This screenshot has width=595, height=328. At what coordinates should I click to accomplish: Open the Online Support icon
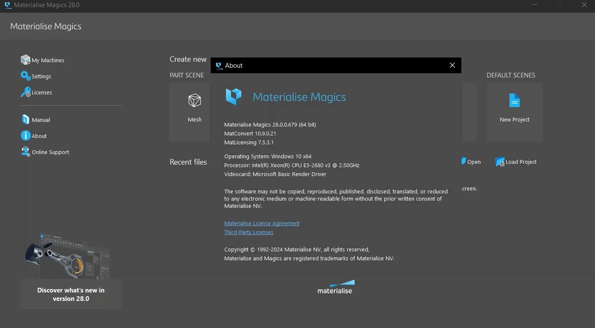click(25, 152)
